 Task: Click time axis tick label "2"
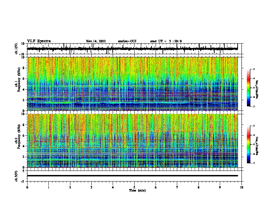(70, 187)
